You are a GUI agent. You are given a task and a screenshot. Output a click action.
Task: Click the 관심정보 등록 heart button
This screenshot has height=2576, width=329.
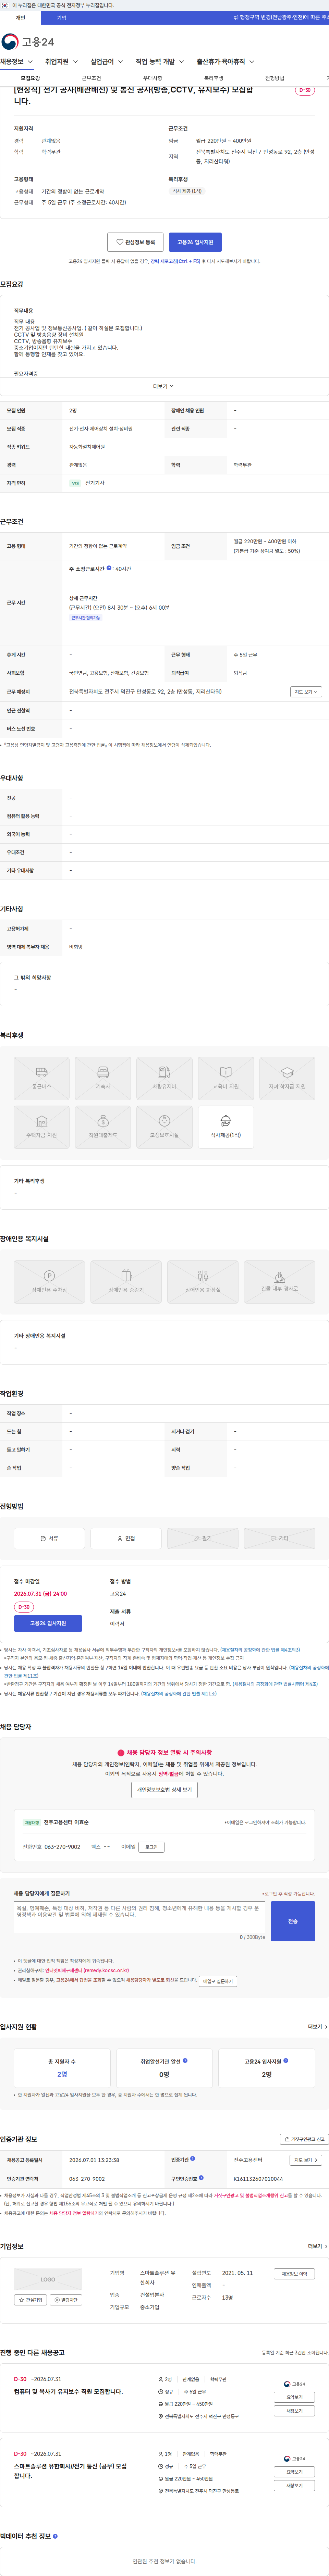[x=135, y=242]
